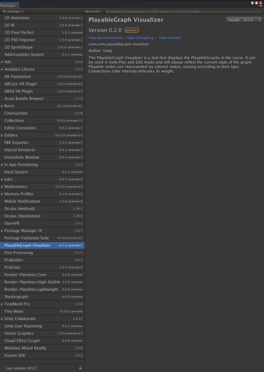
Task: Select the Post Processing package
Action: point(18,253)
